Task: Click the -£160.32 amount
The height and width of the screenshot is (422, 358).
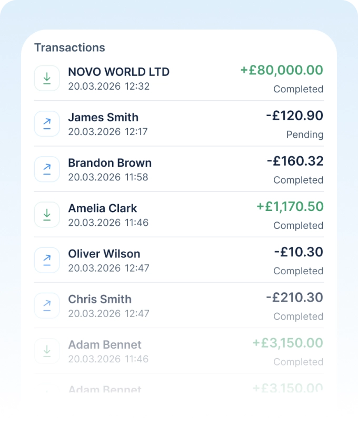Action: click(295, 161)
